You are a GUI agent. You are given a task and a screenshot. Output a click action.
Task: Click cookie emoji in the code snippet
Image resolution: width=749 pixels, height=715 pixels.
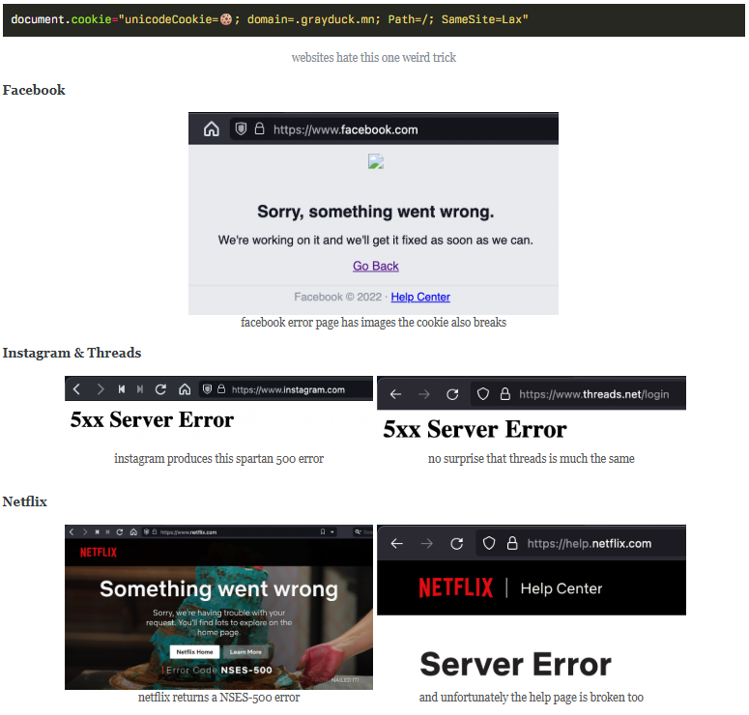pyautogui.click(x=226, y=19)
